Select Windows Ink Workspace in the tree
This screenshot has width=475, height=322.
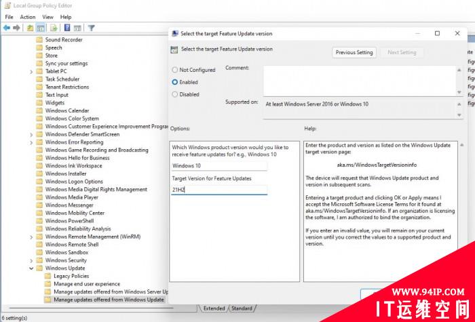(73, 165)
